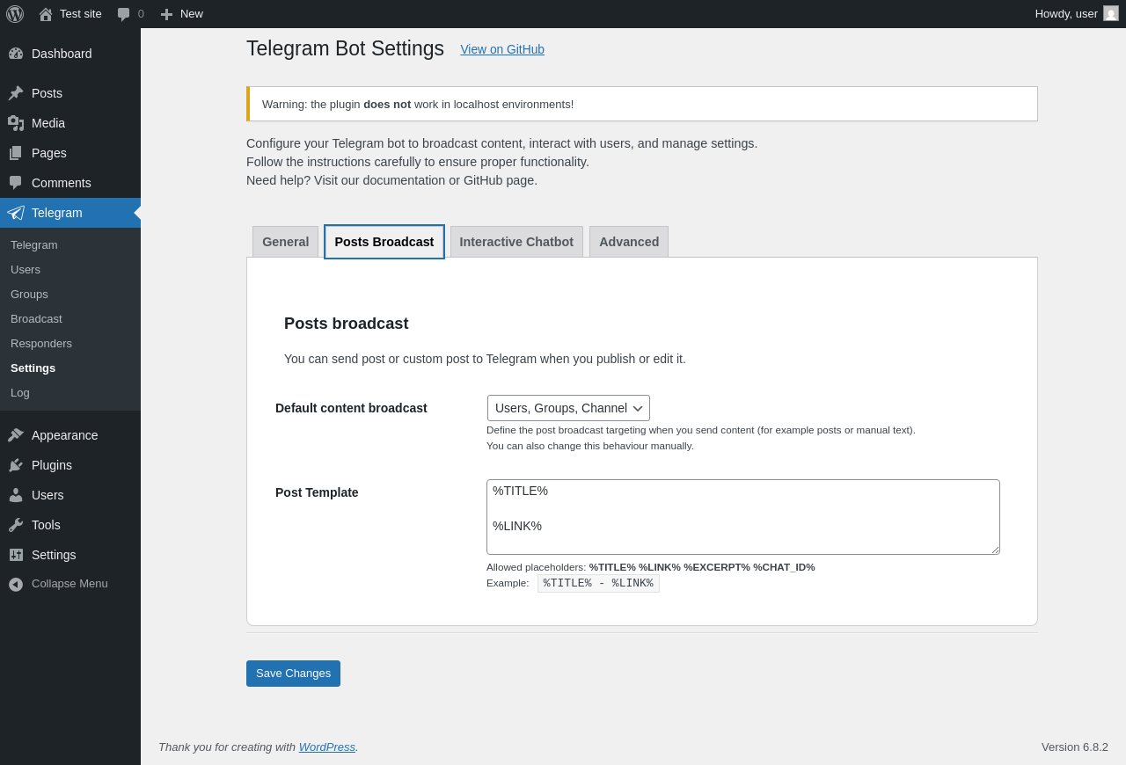Open Media menu label
Image resolution: width=1126 pixels, height=765 pixels.
[x=48, y=123]
